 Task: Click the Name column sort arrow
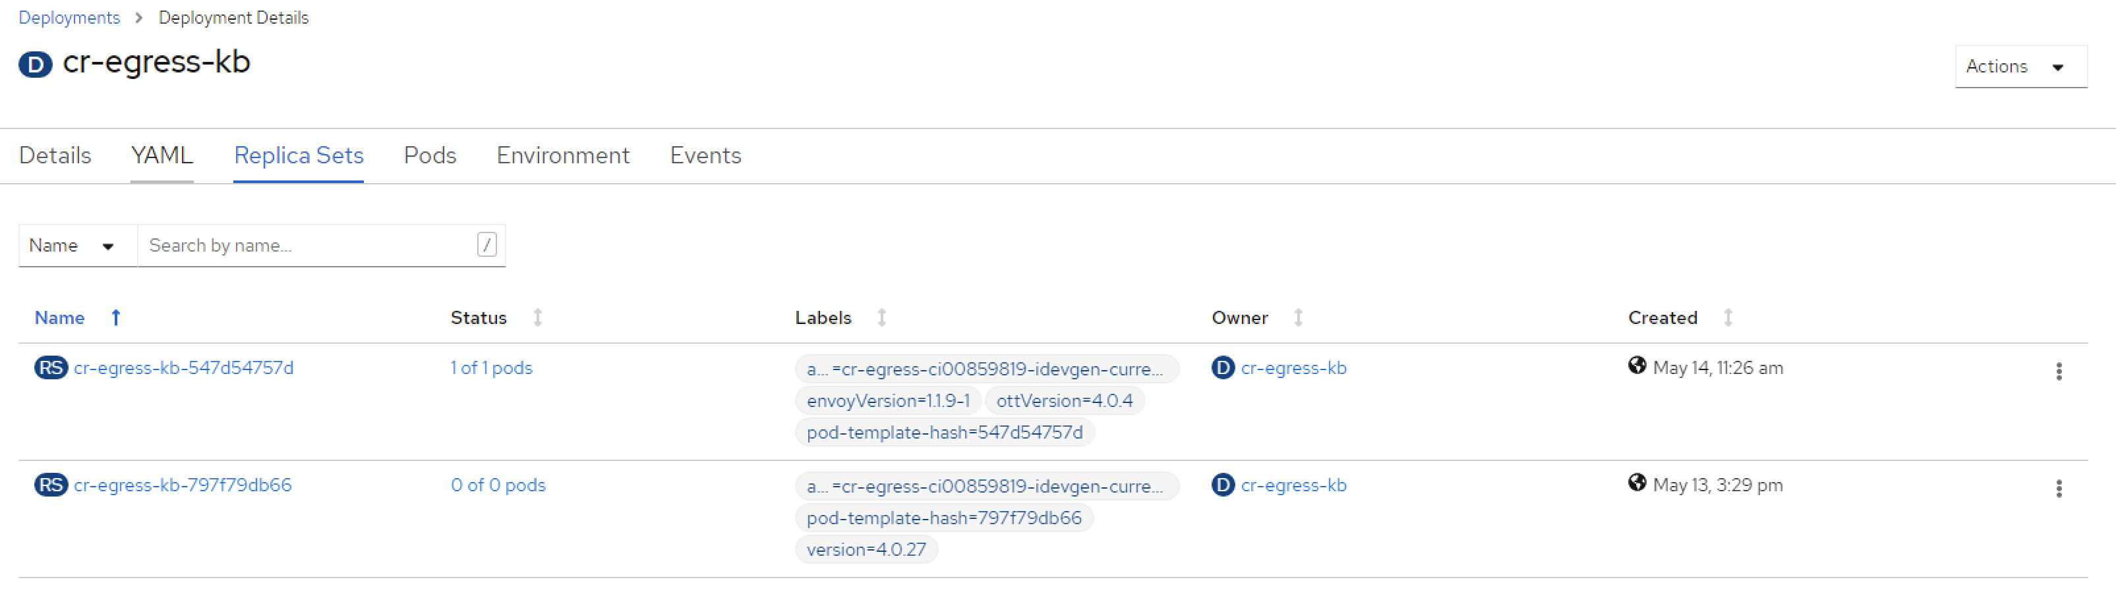(x=116, y=317)
